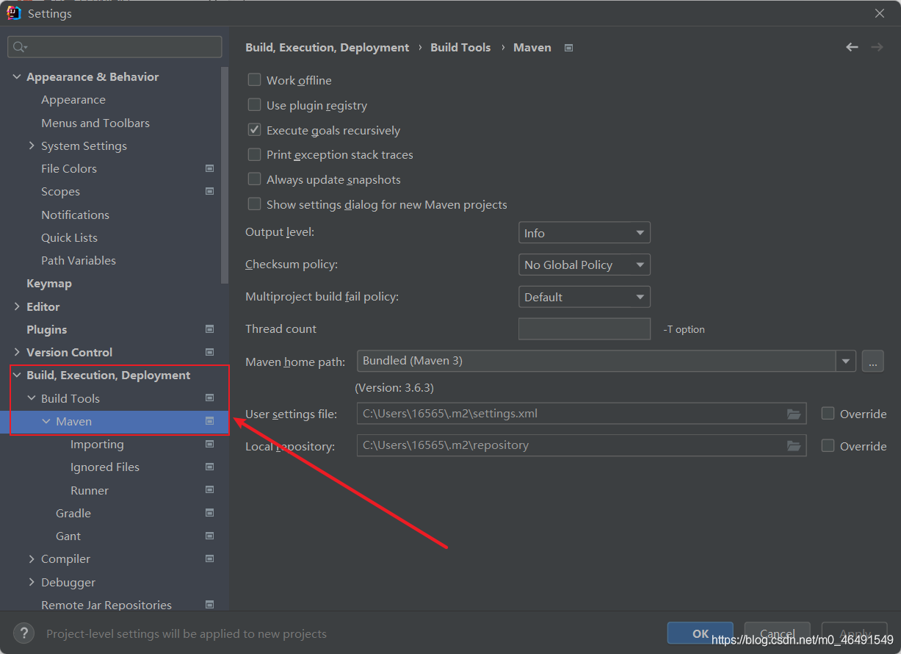This screenshot has width=901, height=654.
Task: Open the Checksum policy dropdown
Action: [x=584, y=265]
